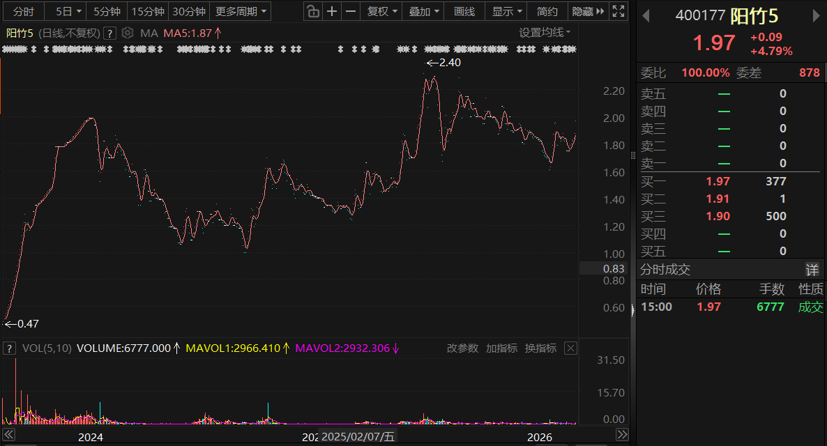The height and width of the screenshot is (446, 827).
Task: Switch to 简约 display mode
Action: 547,11
